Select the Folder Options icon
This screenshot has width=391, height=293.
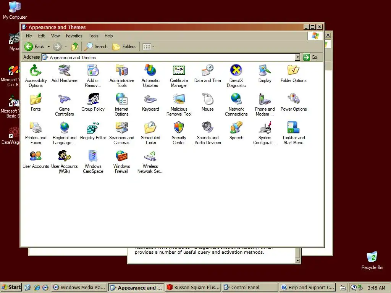pos(294,74)
